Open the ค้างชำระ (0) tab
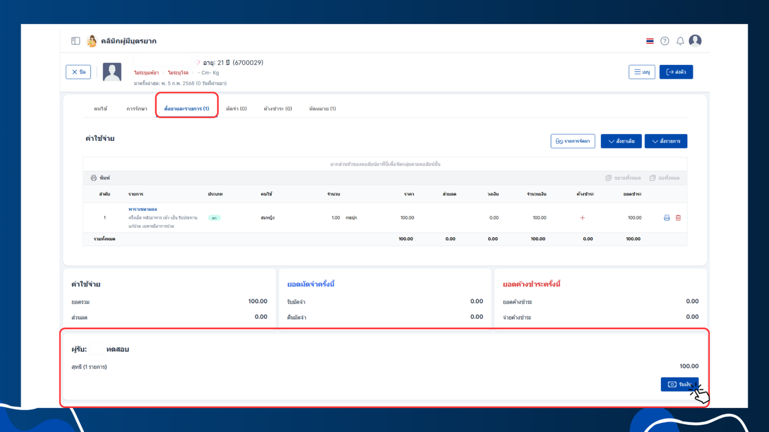This screenshot has height=432, width=769. point(278,109)
